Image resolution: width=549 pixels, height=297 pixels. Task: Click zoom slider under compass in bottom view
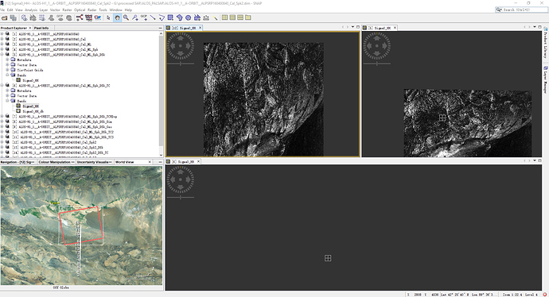(x=181, y=198)
